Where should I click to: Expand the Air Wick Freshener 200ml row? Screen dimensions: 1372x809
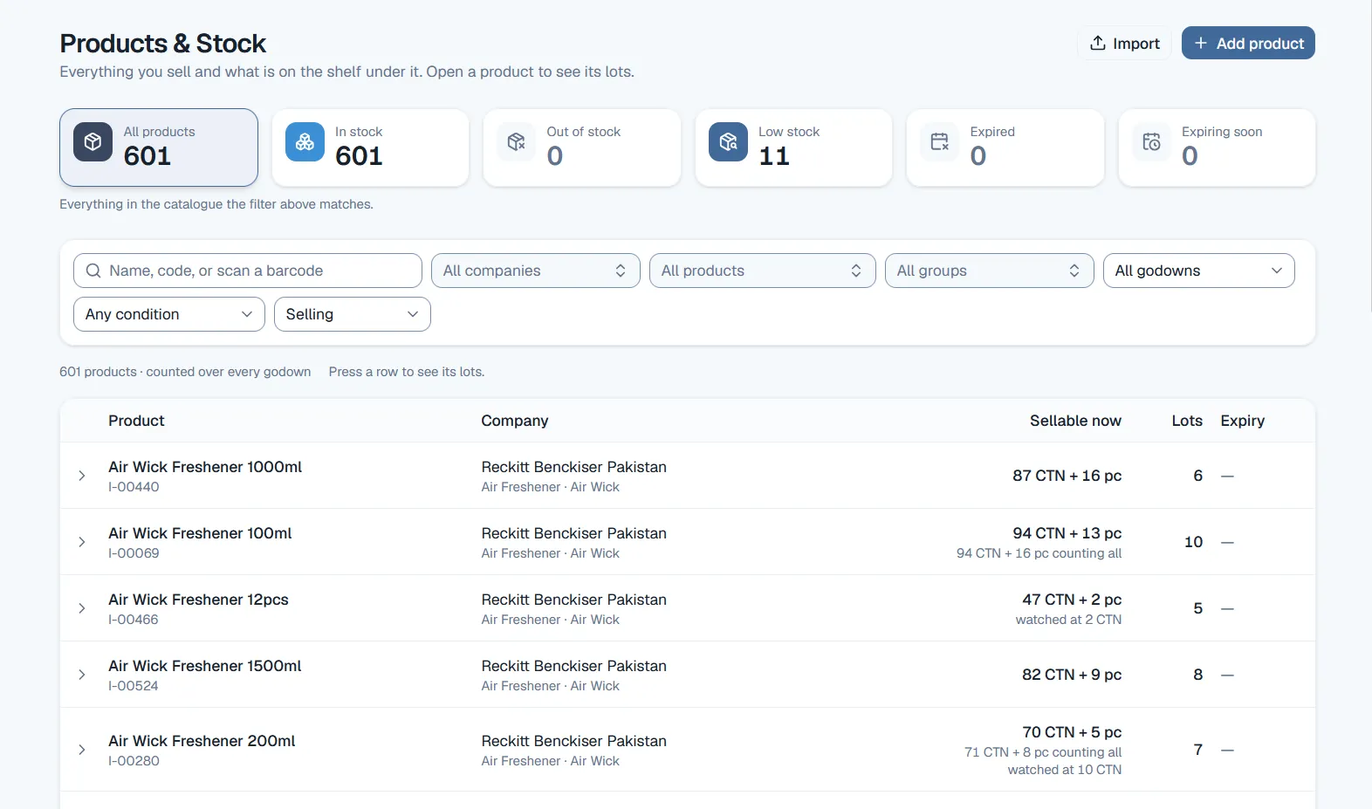[x=82, y=750]
